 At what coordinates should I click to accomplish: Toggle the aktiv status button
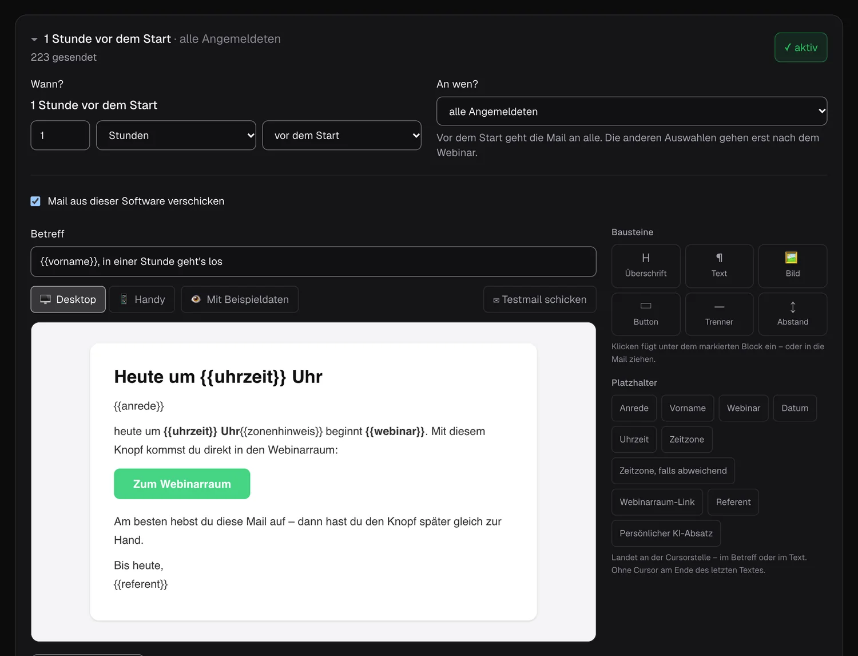[x=801, y=48]
